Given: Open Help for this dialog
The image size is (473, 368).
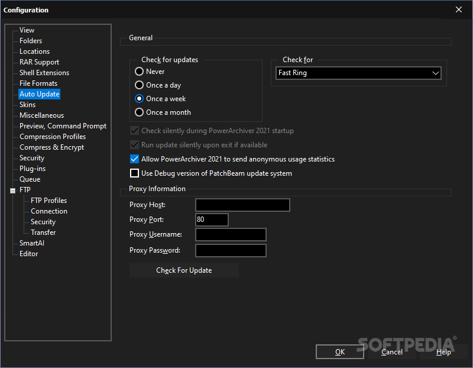Looking at the screenshot, I should click(x=443, y=352).
